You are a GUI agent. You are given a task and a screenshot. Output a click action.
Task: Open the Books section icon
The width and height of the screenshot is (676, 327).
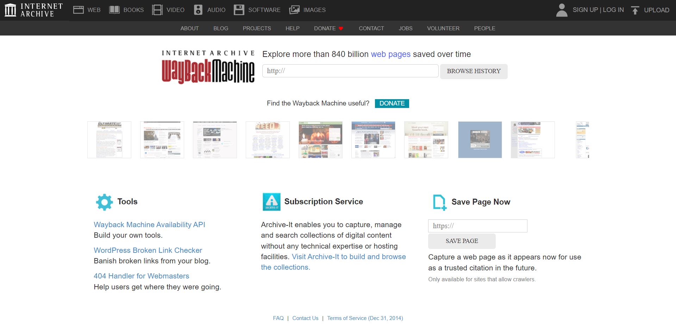tap(114, 10)
